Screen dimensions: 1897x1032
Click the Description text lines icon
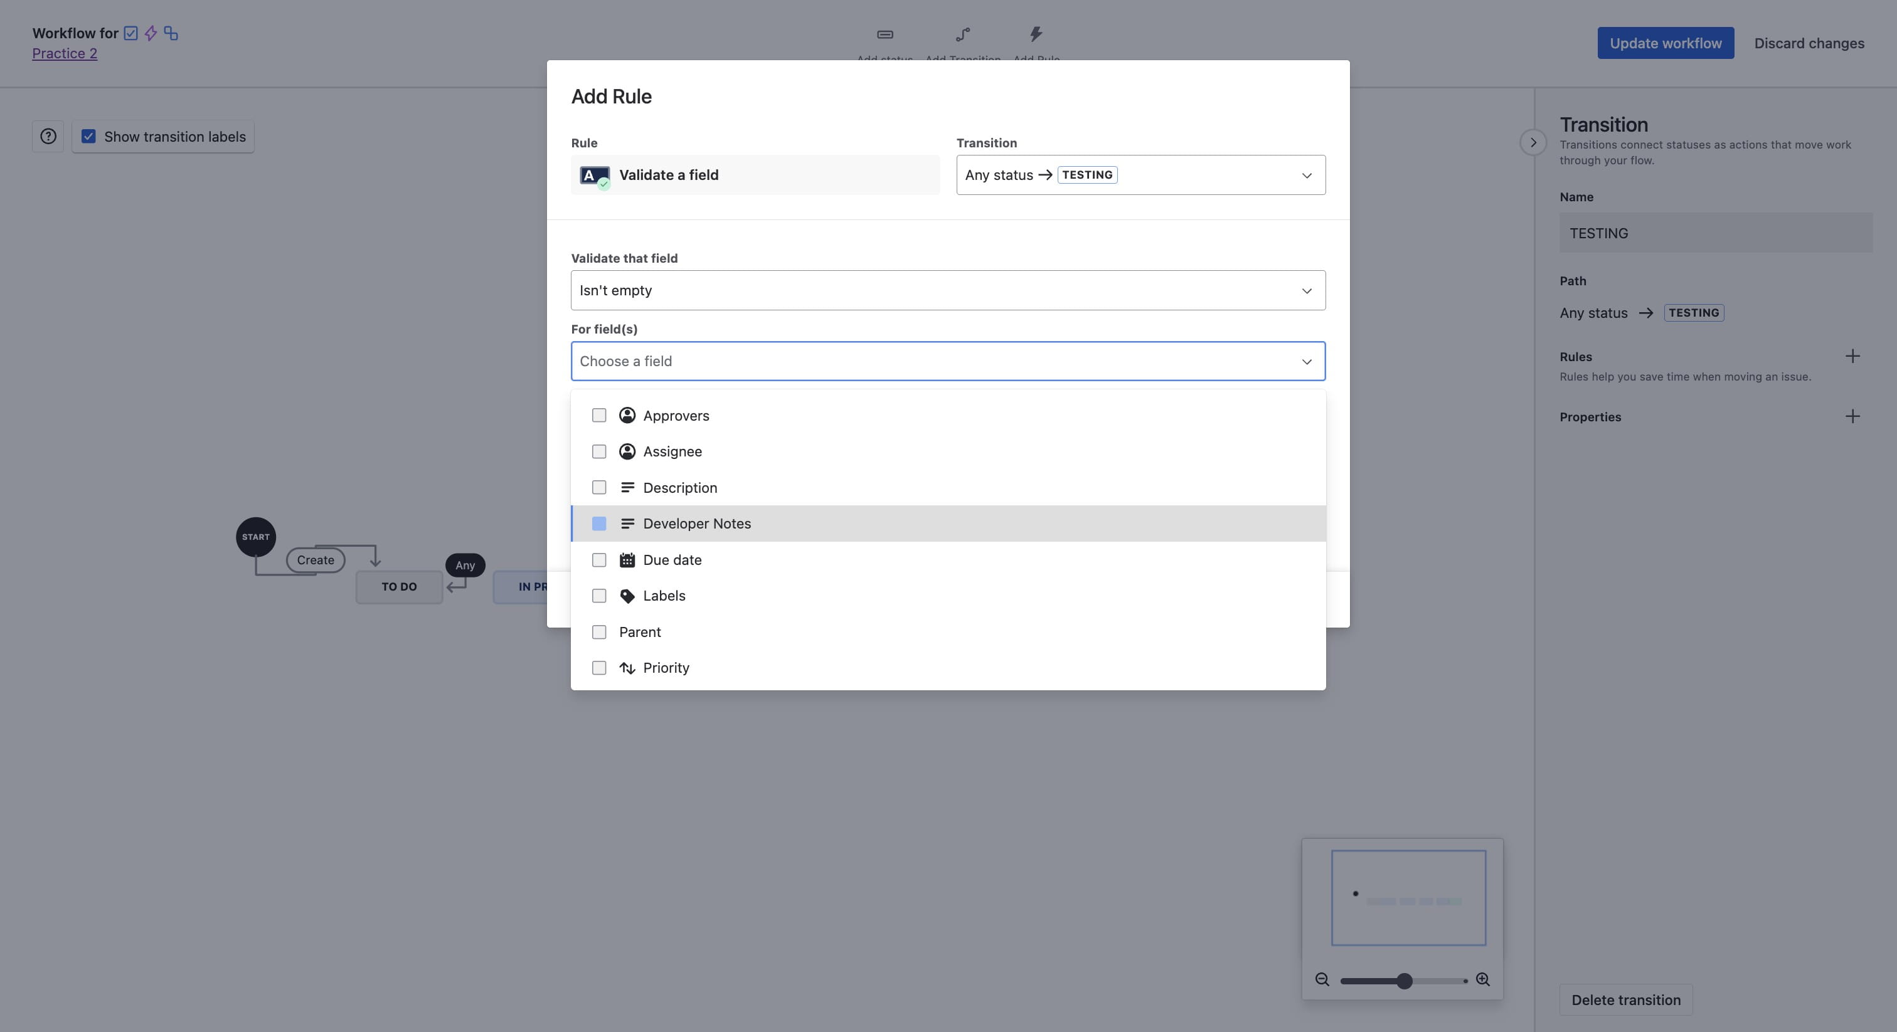[x=627, y=487]
